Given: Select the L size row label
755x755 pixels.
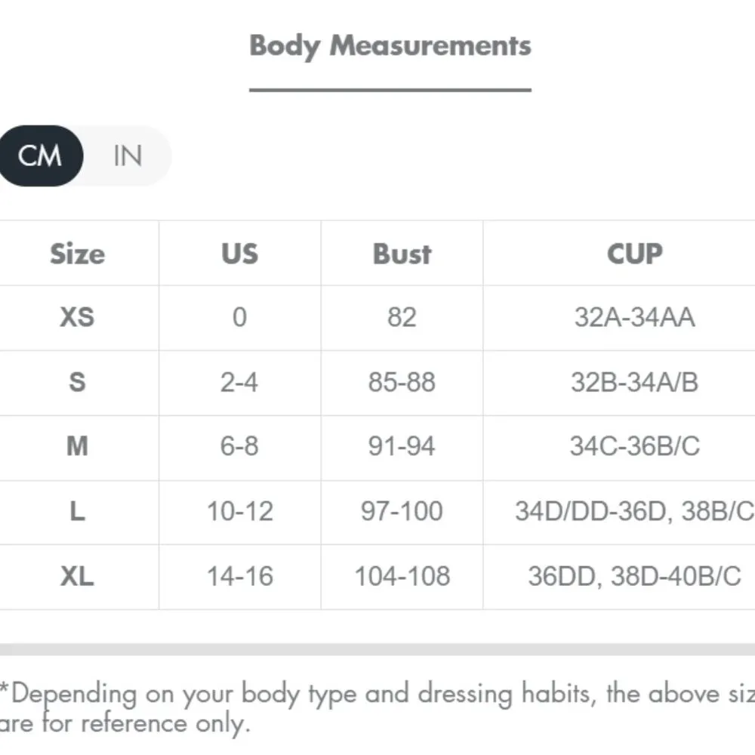Looking at the screenshot, I should click(x=77, y=512).
